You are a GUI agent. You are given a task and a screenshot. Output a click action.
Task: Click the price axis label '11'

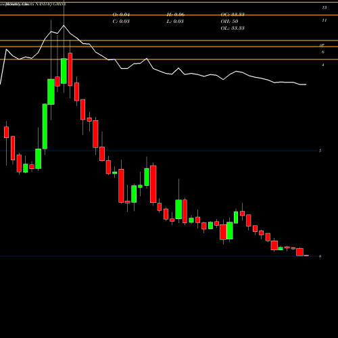[x=324, y=20]
